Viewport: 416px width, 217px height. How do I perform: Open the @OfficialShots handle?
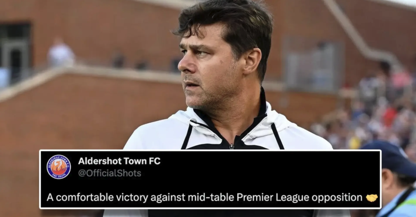[110, 173]
